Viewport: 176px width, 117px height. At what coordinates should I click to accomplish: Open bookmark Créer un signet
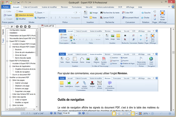[x=21, y=100]
